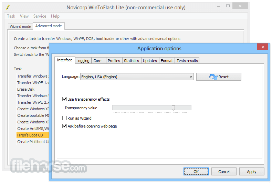Select the Interface options tab
The image size is (272, 183).
[x=64, y=60]
